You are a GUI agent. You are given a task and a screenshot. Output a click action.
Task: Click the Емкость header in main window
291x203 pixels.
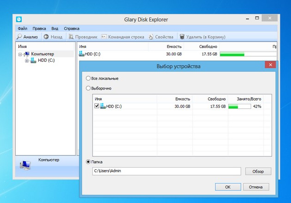coord(174,47)
